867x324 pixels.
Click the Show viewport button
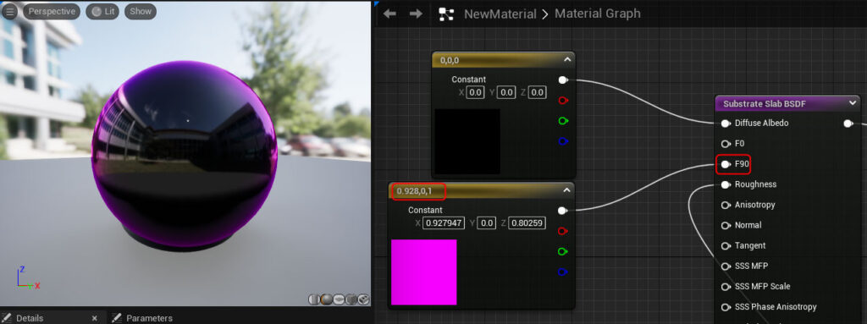coord(141,12)
